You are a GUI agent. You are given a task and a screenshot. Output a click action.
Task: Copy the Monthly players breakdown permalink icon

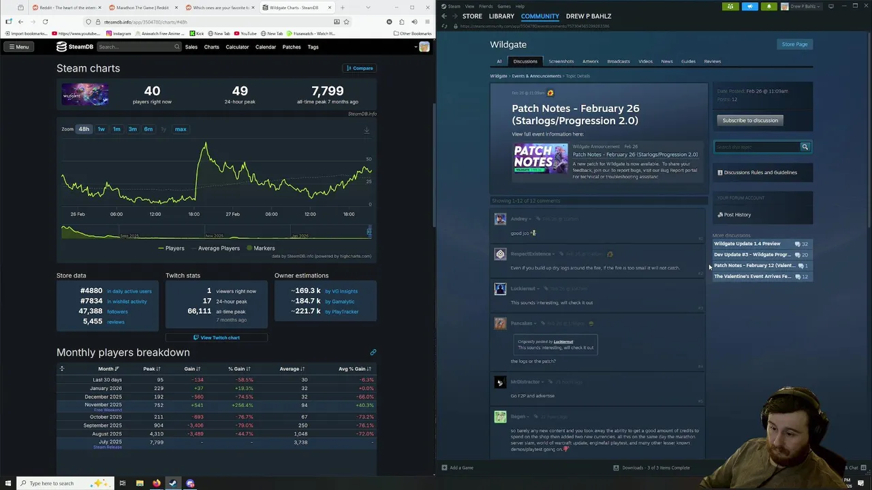pos(373,353)
